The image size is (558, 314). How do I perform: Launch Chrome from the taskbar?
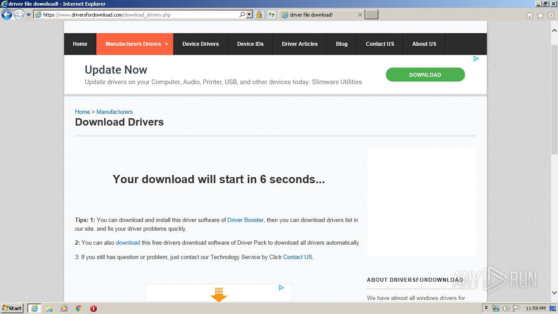coord(79,308)
